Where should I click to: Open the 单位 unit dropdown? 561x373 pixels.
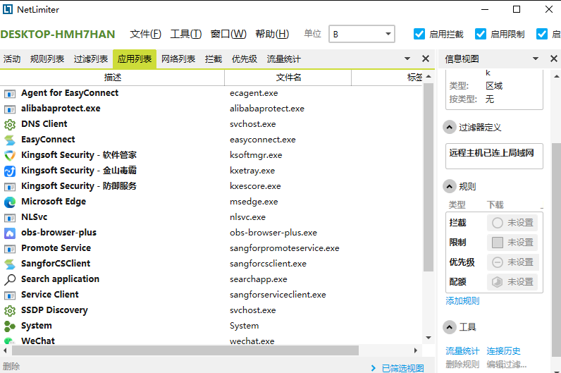(362, 34)
